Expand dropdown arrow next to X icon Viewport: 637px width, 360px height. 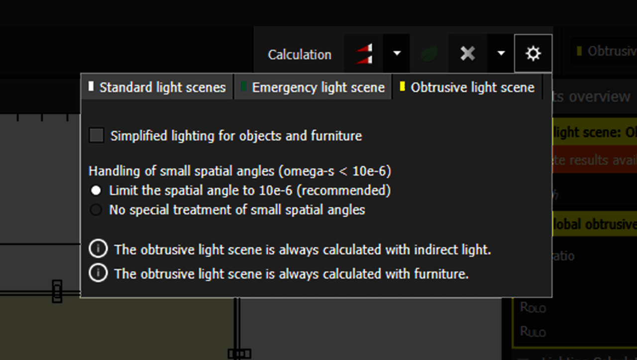coord(501,53)
